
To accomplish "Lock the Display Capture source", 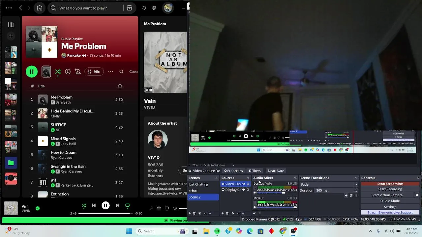I will click(248, 190).
